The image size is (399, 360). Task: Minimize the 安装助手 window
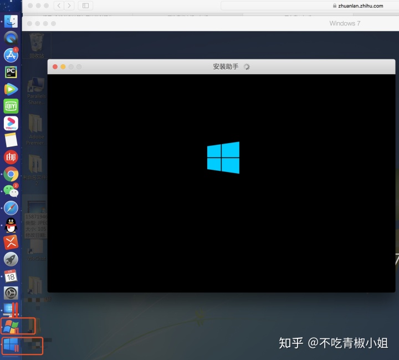tap(63, 67)
